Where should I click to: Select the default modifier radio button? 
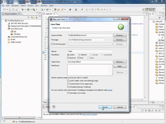point(80,55)
